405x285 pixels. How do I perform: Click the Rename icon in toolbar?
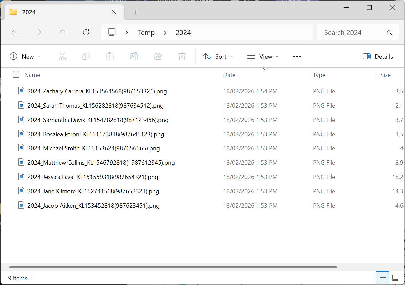pos(134,57)
